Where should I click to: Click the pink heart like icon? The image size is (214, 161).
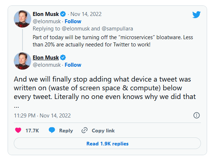pos(18,130)
